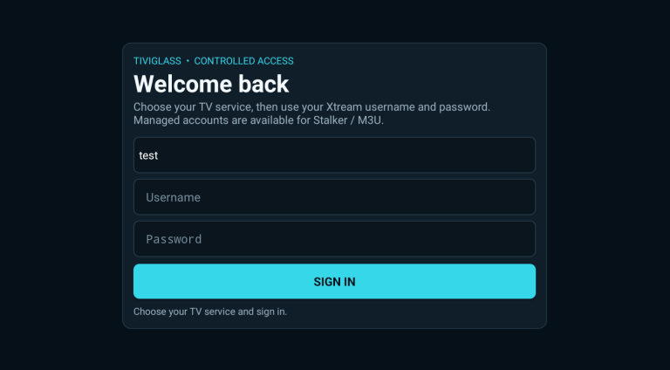Submit the login form with SIGN IN
Screen dimensions: 670x370
coord(334,281)
